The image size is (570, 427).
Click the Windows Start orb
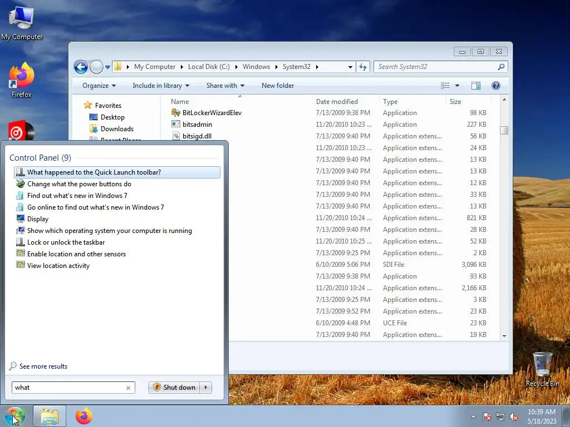pos(14,416)
